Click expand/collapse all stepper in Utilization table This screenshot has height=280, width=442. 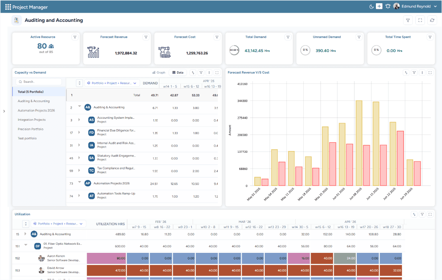point(26,224)
